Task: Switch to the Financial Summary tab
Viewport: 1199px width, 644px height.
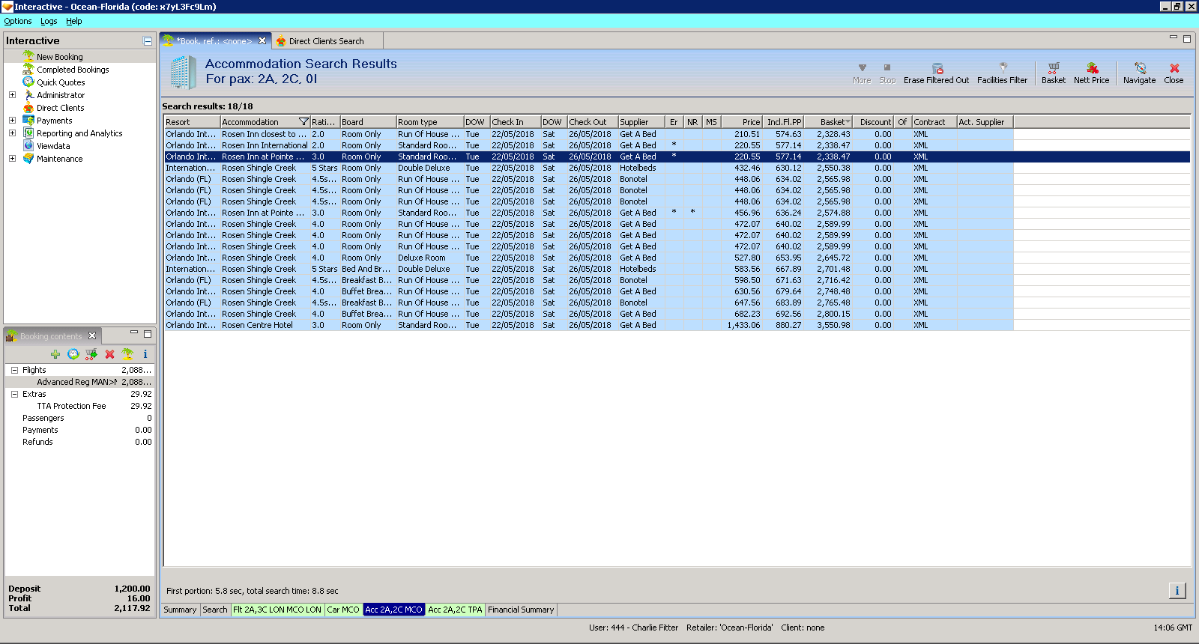Action: pyautogui.click(x=520, y=610)
